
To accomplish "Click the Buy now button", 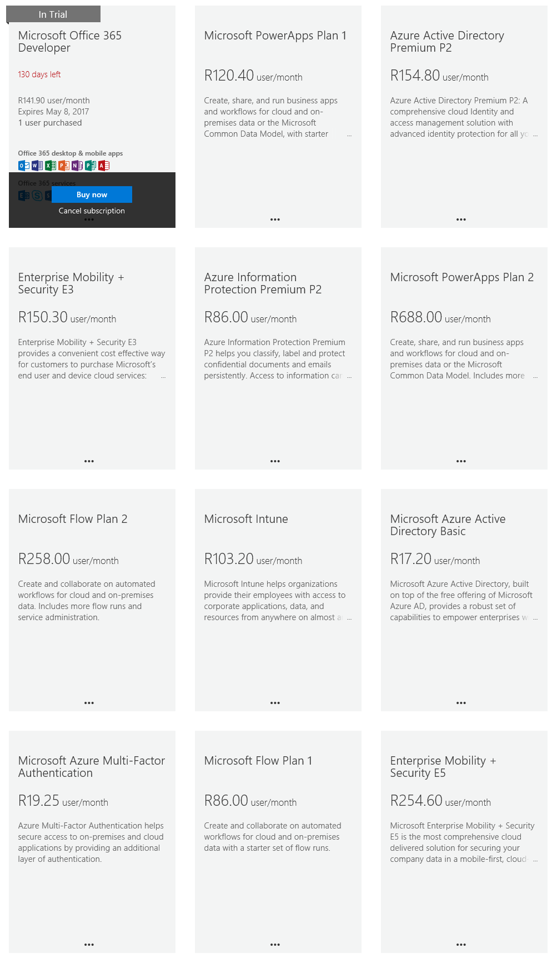I will tap(92, 194).
